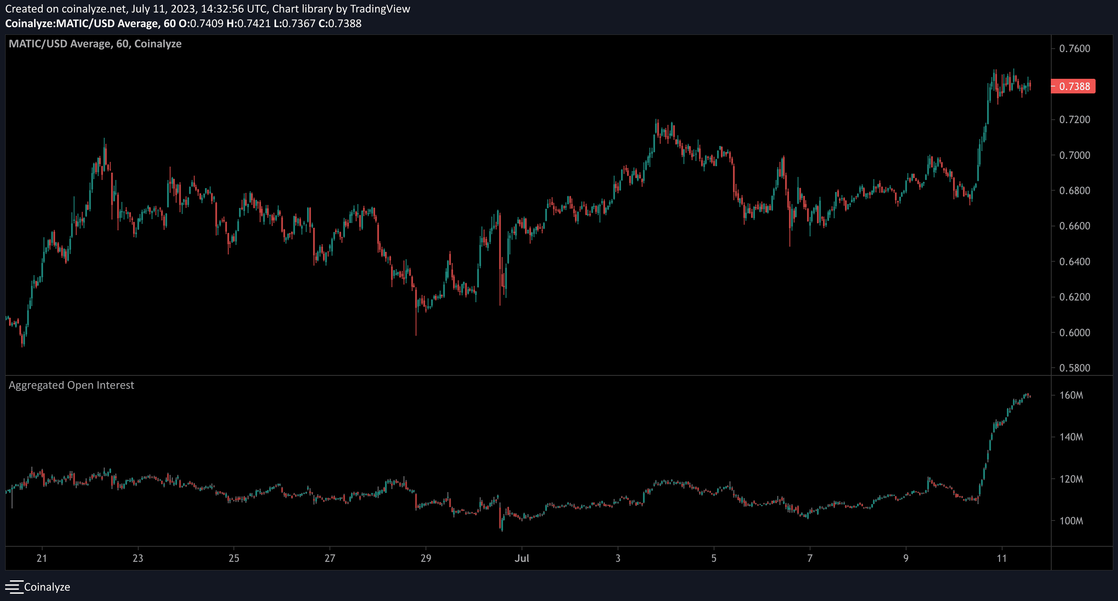Click the 0.6800 price axis label

point(1075,190)
